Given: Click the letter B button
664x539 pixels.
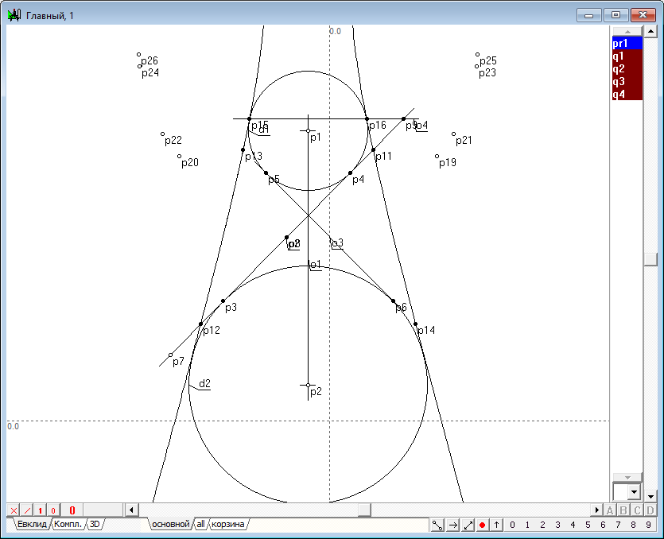Looking at the screenshot, I should 623,510.
